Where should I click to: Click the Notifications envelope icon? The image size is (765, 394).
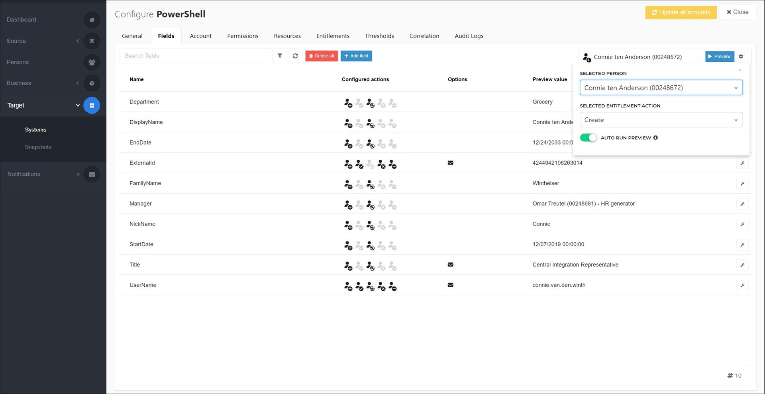[92, 174]
